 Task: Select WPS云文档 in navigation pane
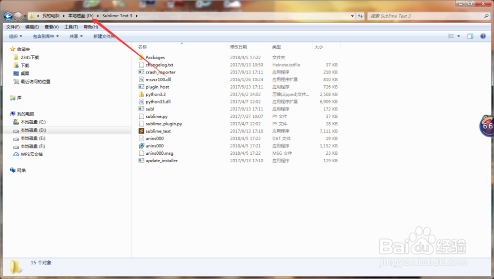[x=32, y=154]
